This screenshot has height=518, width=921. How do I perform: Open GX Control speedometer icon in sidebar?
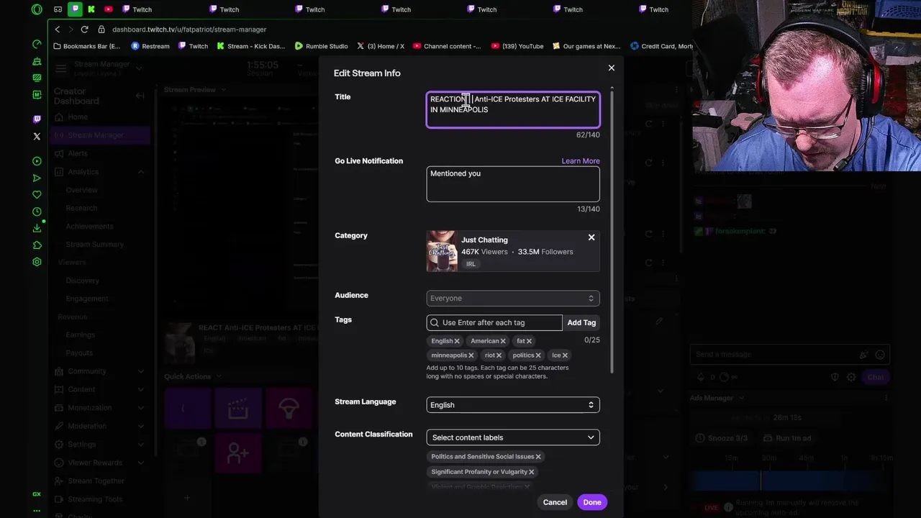tap(37, 44)
